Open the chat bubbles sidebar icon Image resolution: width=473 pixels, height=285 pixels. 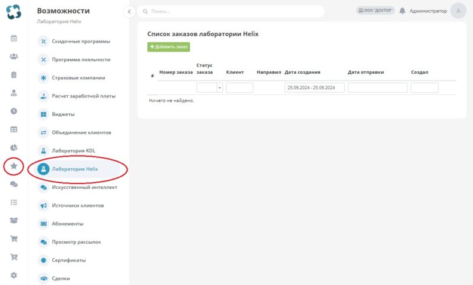coord(14,184)
